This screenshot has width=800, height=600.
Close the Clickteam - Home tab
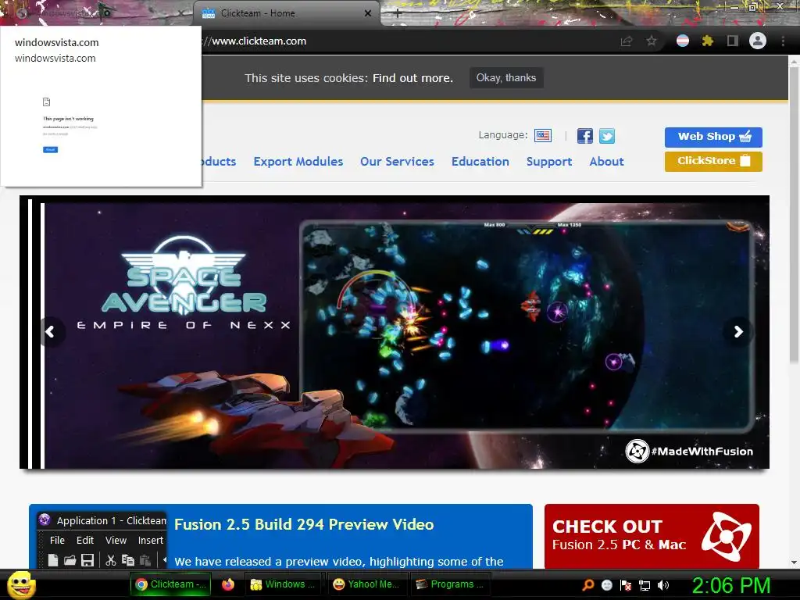pyautogui.click(x=368, y=13)
